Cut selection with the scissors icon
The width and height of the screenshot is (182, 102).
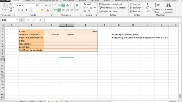11,4
